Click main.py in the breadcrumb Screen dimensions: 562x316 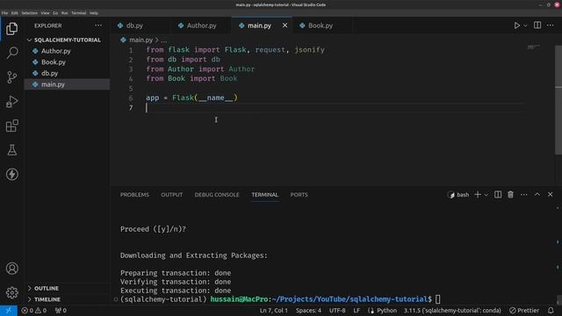tap(140, 39)
